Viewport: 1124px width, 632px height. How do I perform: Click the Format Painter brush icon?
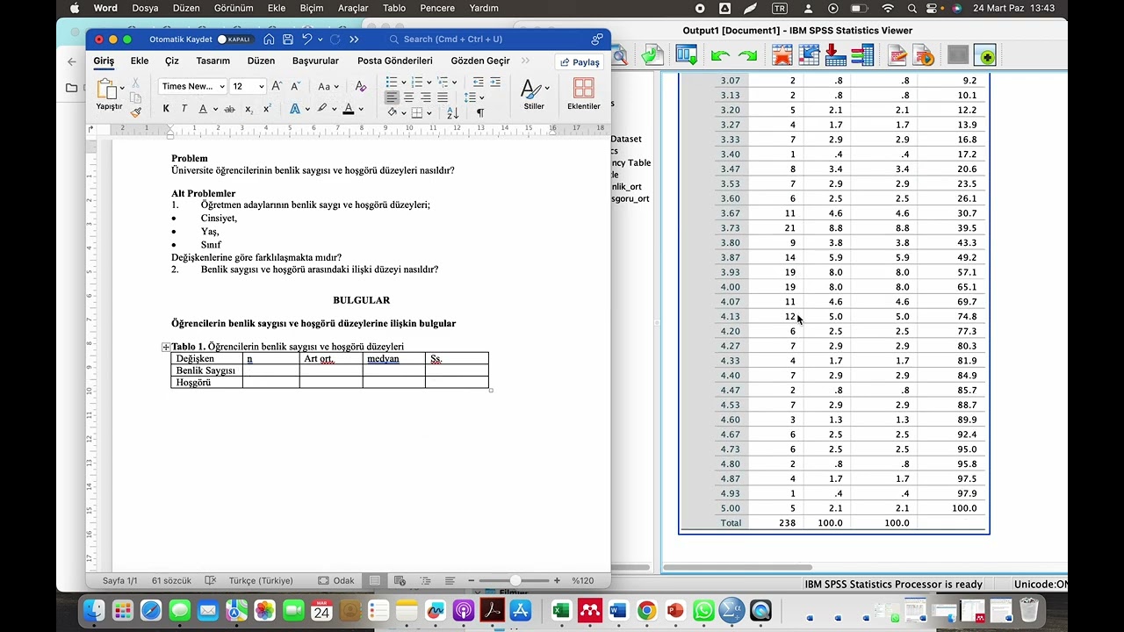[136, 111]
